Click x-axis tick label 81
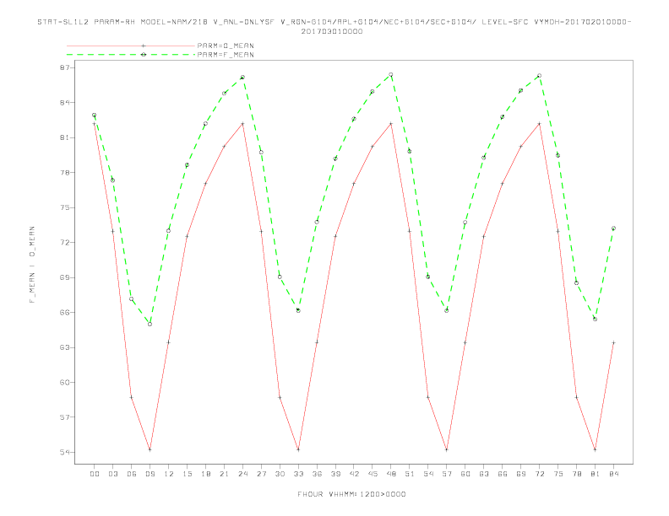The height and width of the screenshot is (516, 669). (x=596, y=474)
